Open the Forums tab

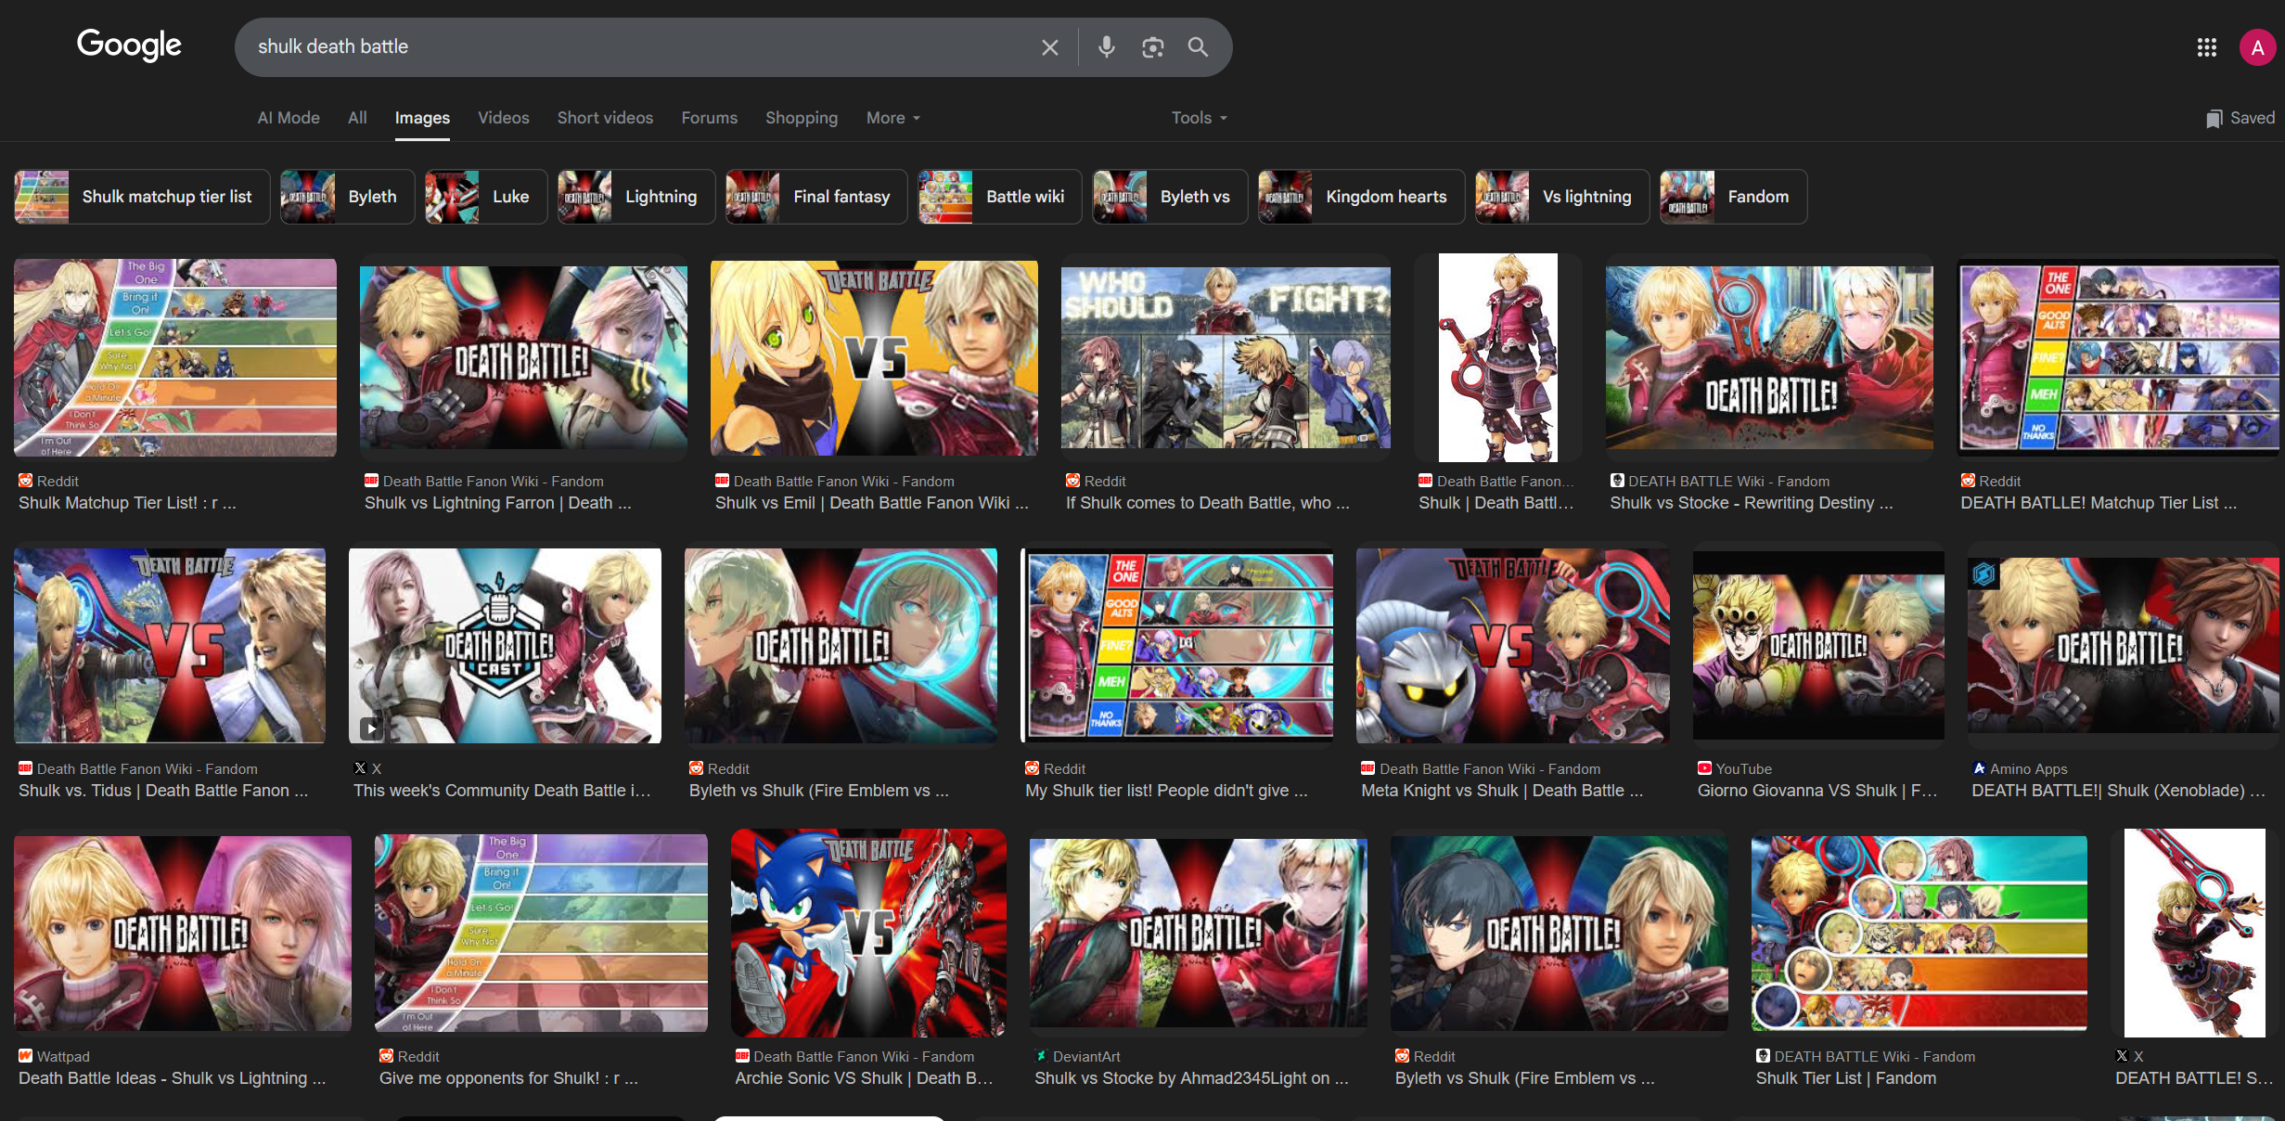click(x=709, y=118)
